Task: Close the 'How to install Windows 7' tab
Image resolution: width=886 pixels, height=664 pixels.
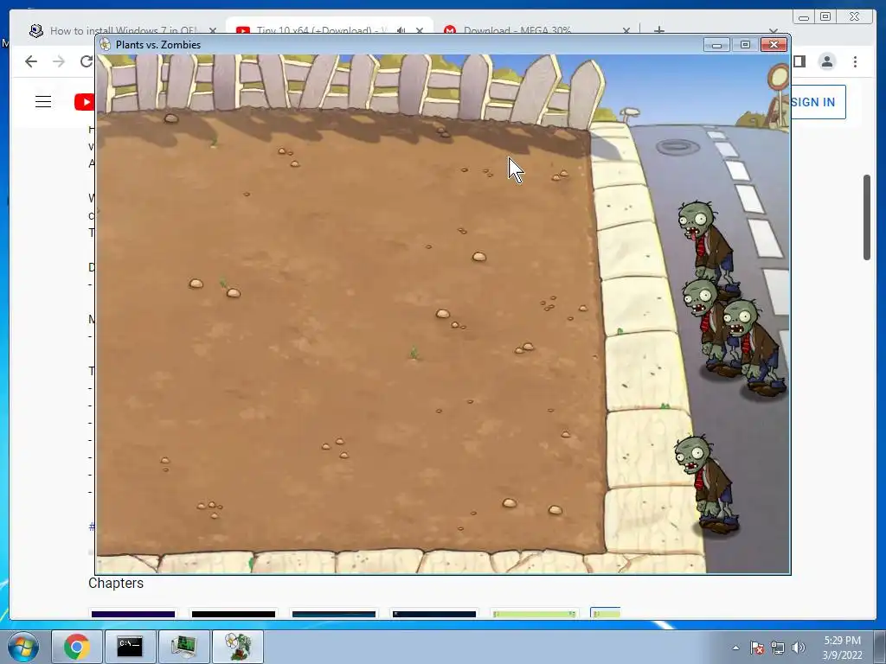Action: [213, 30]
